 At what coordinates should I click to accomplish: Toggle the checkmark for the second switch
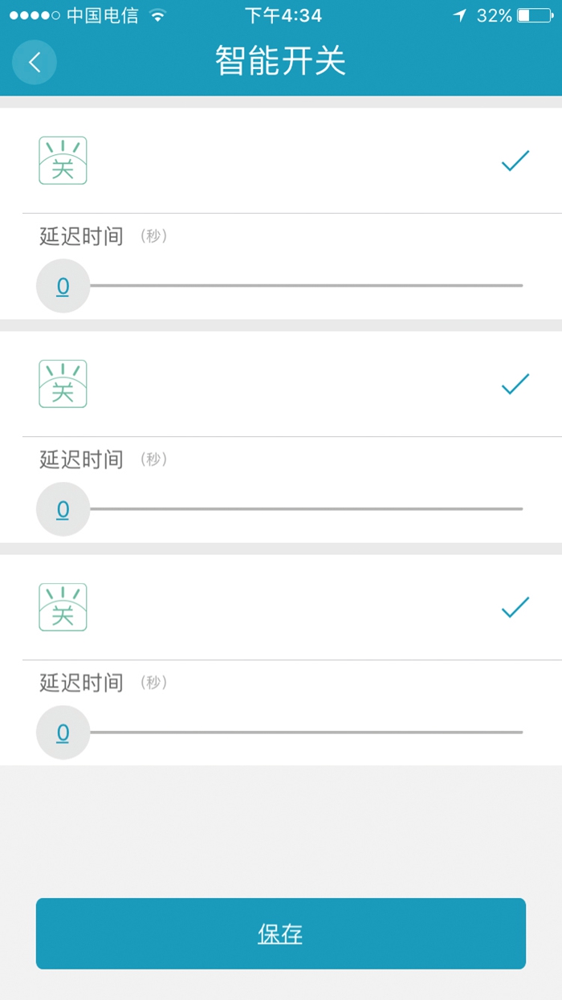point(515,384)
